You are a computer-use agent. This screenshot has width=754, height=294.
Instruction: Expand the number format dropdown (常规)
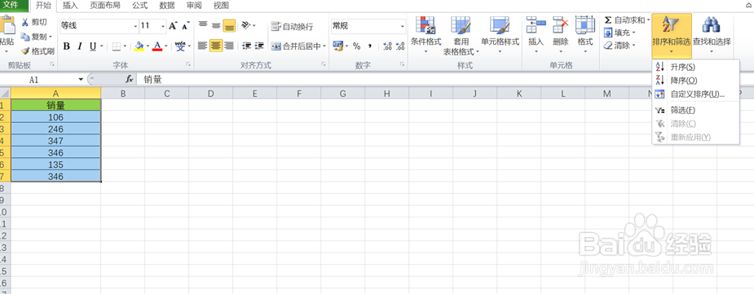[402, 26]
